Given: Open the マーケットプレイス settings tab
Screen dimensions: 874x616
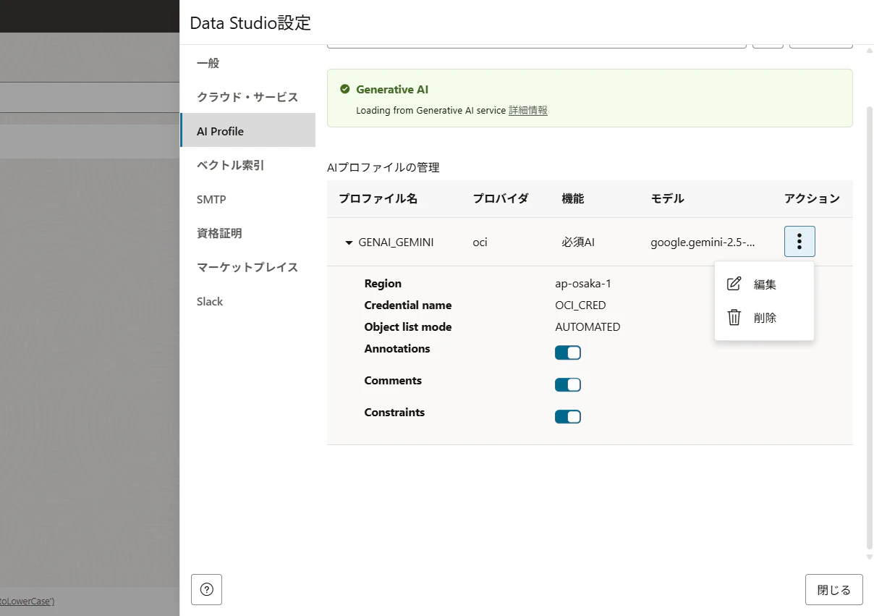Looking at the screenshot, I should [x=247, y=267].
